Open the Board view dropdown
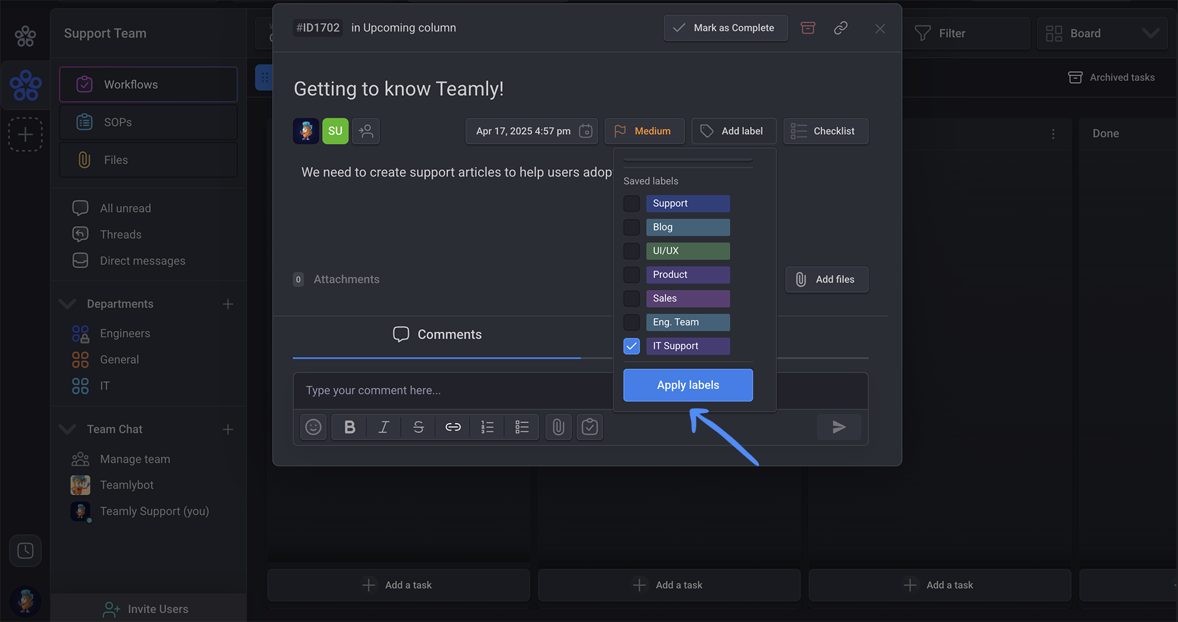This screenshot has height=622, width=1178. point(1102,33)
